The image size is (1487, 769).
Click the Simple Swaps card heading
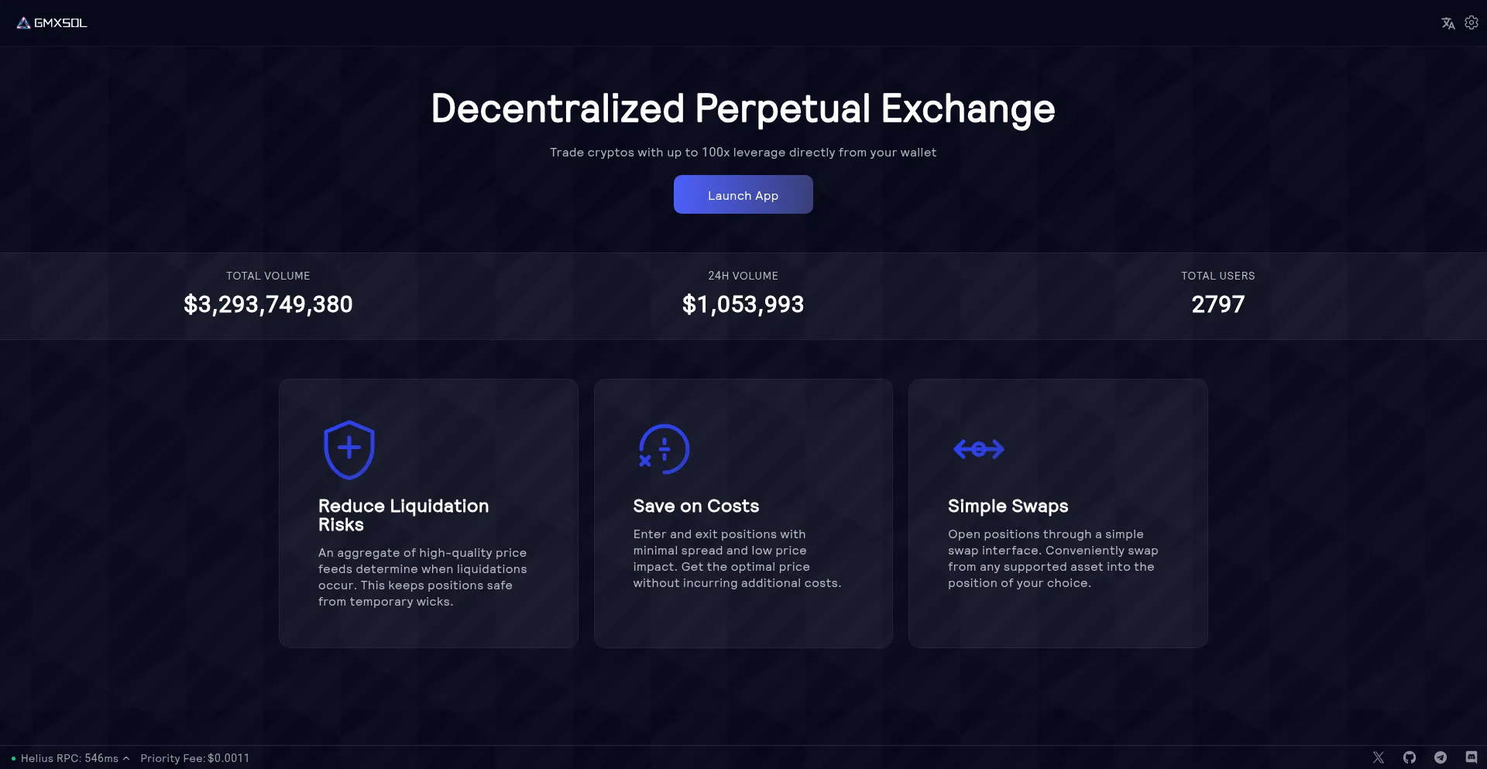(1008, 506)
